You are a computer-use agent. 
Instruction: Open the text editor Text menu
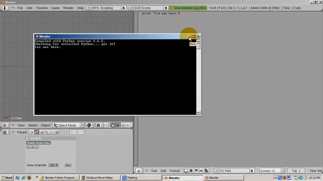[x=154, y=171]
